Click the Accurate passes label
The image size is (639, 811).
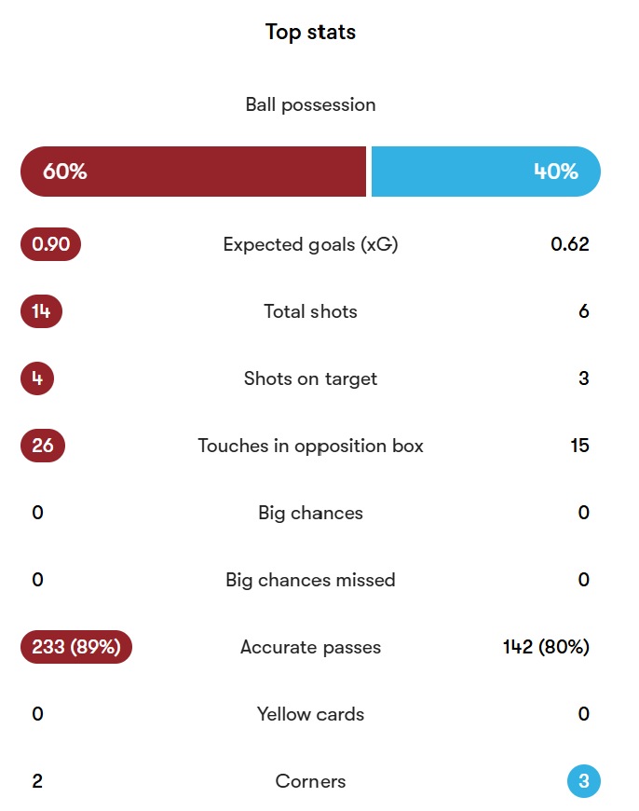coord(311,647)
